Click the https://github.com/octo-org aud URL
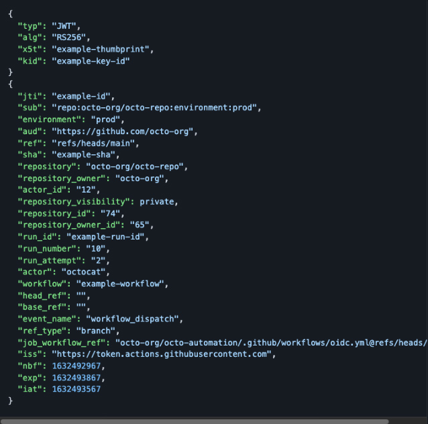Image resolution: width=428 pixels, height=424 pixels. (x=124, y=131)
